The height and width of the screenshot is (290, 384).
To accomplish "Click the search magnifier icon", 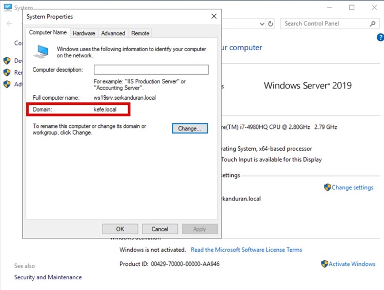I will [x=373, y=24].
